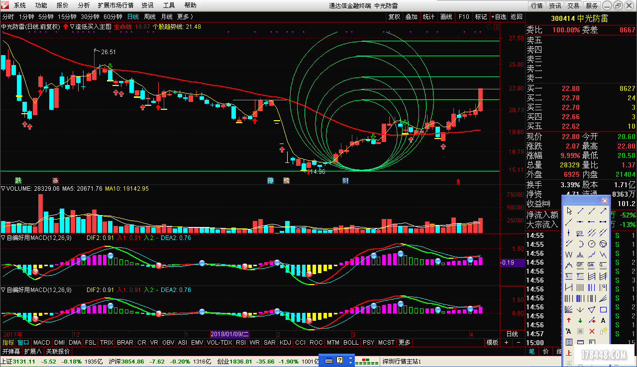This screenshot has height=367, width=637.
Task: Select the red up-arrow marker tool
Action: coord(569,320)
